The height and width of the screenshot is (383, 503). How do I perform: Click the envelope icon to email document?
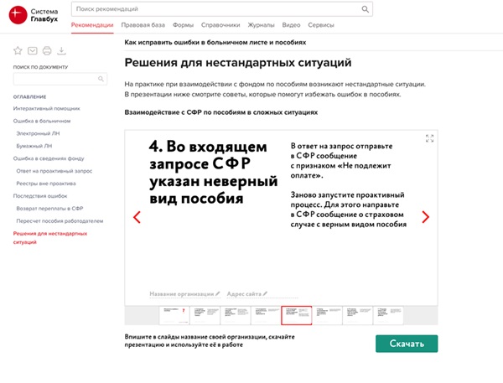pyautogui.click(x=33, y=50)
